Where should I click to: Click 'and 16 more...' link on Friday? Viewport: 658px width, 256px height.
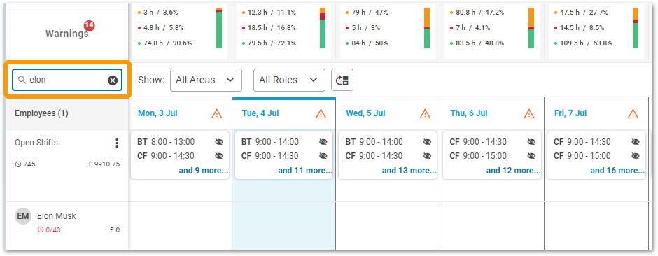click(x=617, y=171)
